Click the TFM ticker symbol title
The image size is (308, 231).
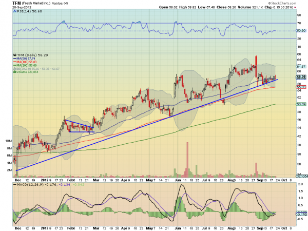coord(16,3)
